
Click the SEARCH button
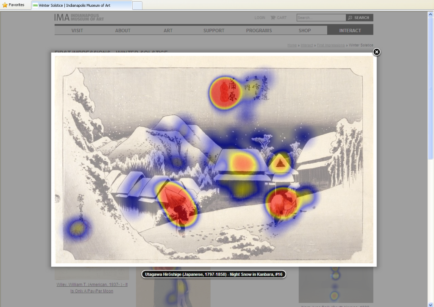(359, 18)
